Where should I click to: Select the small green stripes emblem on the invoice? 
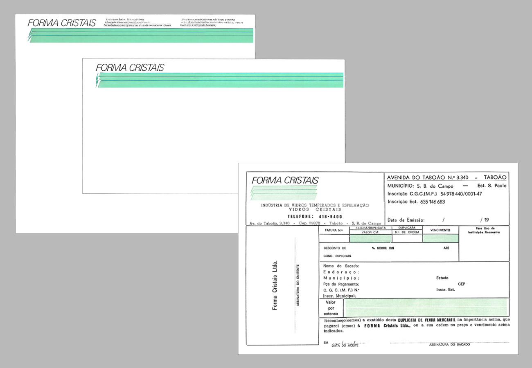[283, 193]
